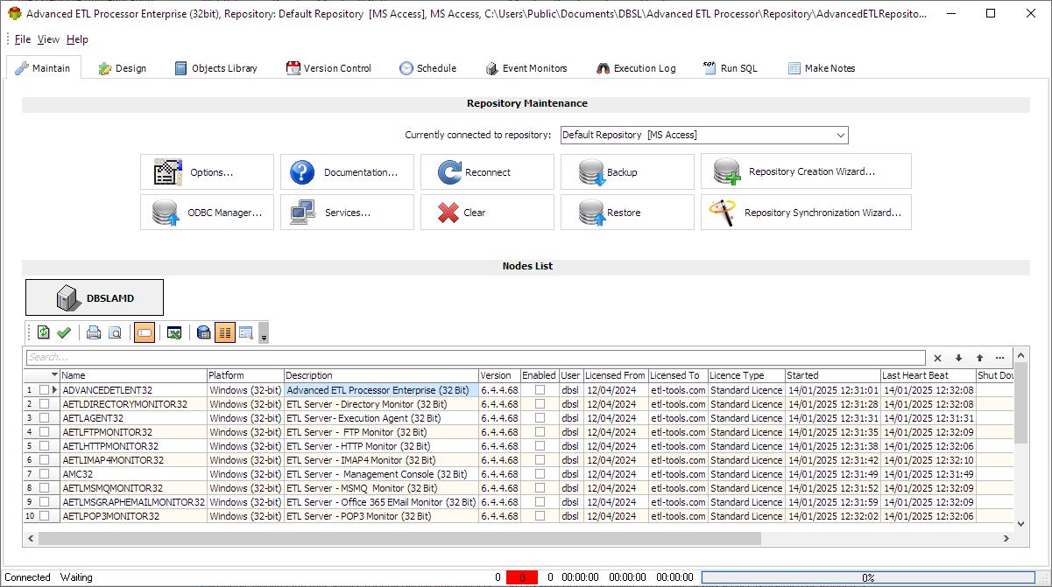Screen dimensions: 1052x587
Task: Click the 0% progress bar in status bar
Action: click(x=867, y=577)
